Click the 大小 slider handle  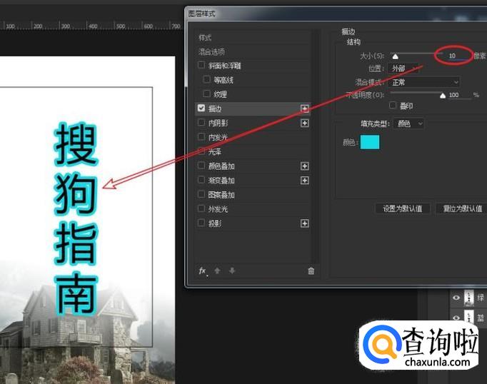tap(395, 56)
